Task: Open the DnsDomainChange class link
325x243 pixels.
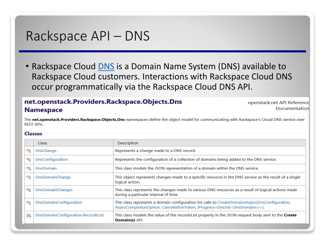Action: click(53, 177)
